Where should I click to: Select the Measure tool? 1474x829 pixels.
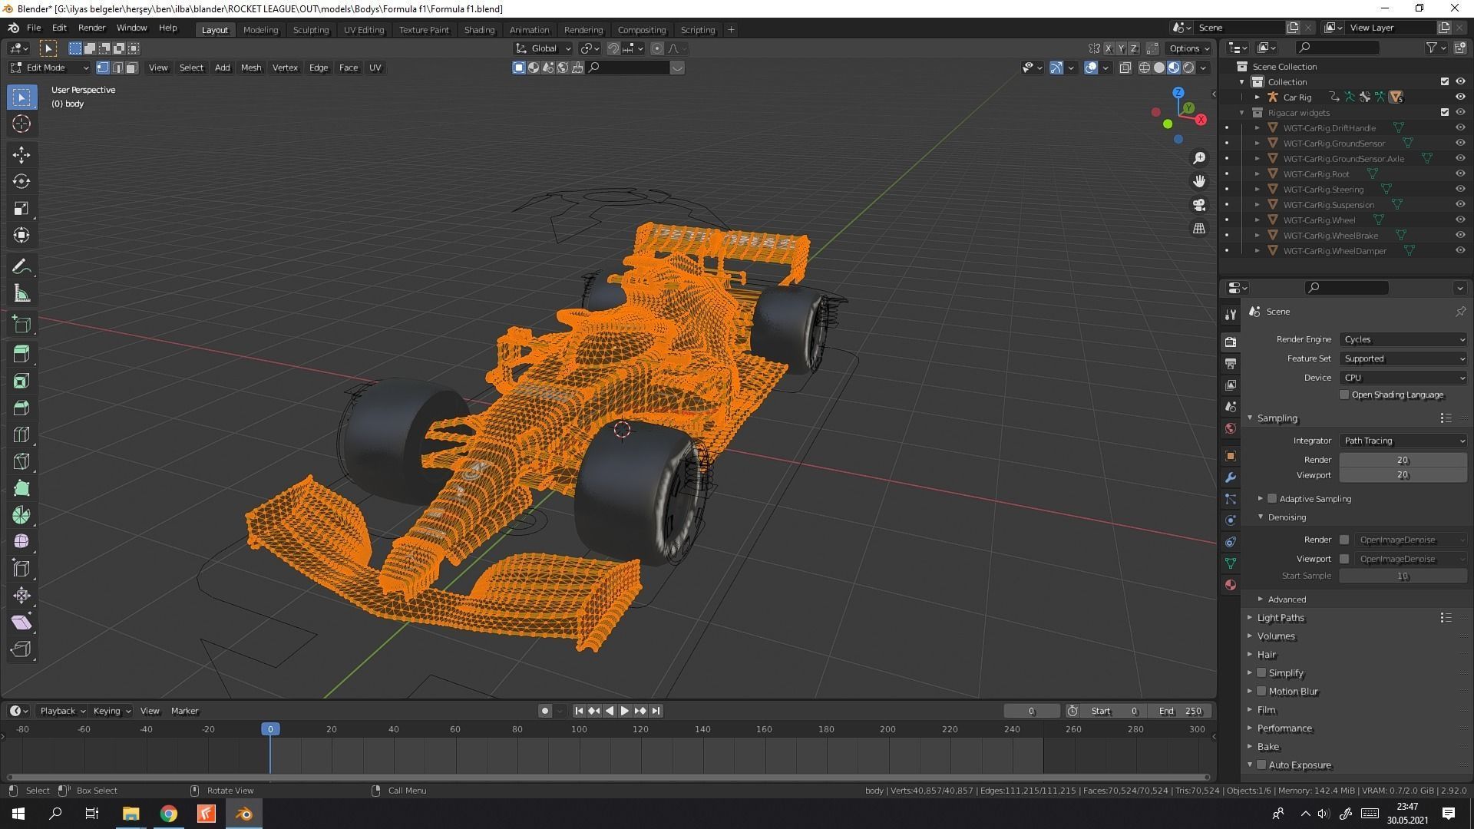(x=21, y=293)
